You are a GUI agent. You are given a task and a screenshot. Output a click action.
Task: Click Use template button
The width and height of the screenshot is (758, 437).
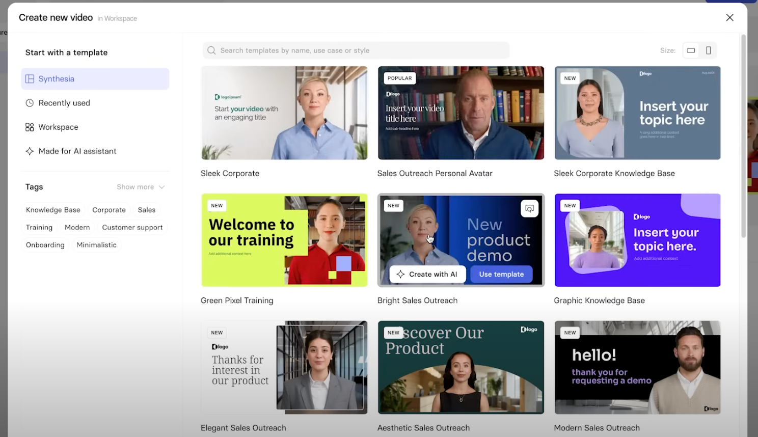tap(501, 274)
